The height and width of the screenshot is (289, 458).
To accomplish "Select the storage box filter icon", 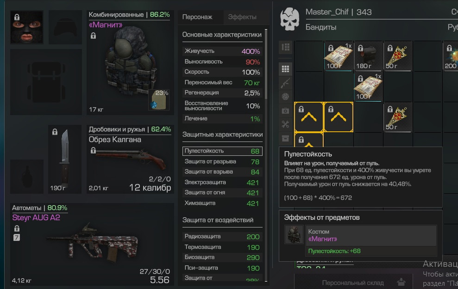I will tap(285, 138).
